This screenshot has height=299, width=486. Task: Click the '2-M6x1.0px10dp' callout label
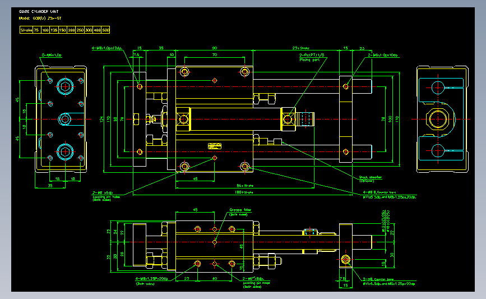383,55
